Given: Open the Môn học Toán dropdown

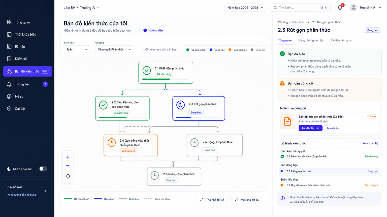Looking at the screenshot, I should (77, 49).
